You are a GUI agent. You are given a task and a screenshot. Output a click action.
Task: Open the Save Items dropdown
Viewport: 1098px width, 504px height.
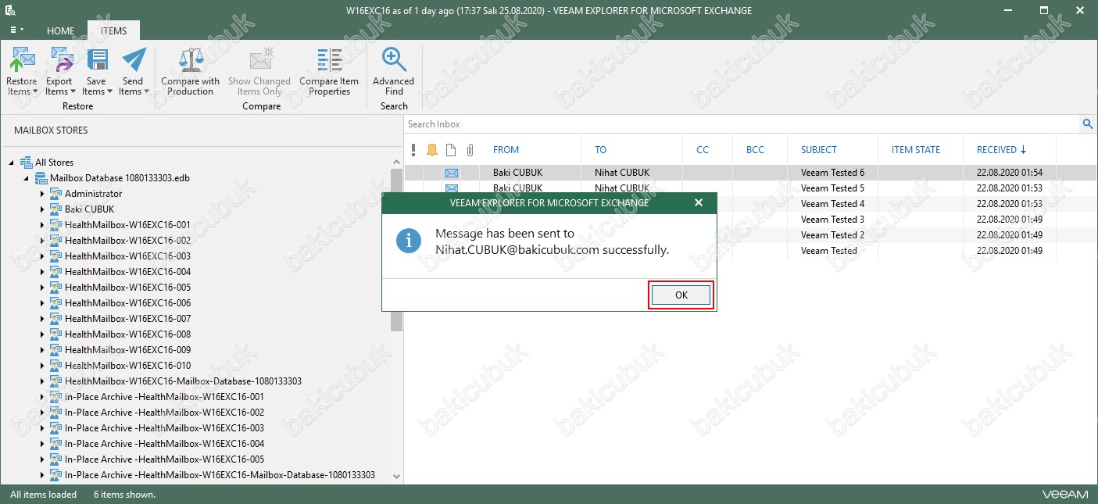(x=97, y=71)
